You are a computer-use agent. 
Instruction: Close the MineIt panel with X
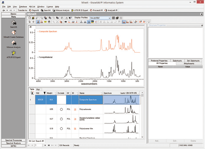(201, 14)
